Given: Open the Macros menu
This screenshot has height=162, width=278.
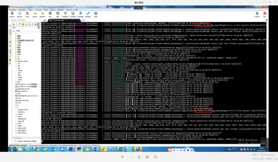Looking at the screenshot, I should coord(69,10).
